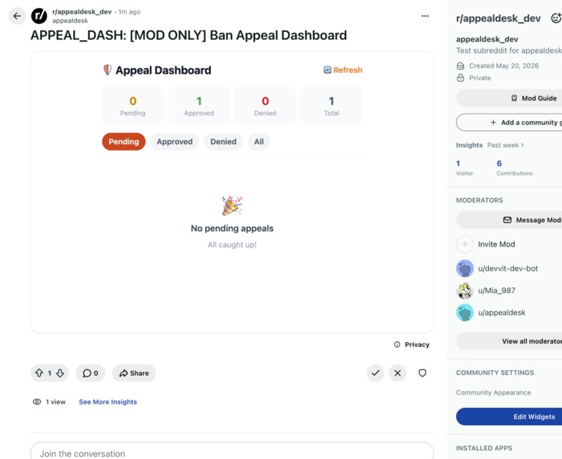Click the emoji icon next to r/appealdesk_dev

(556, 18)
